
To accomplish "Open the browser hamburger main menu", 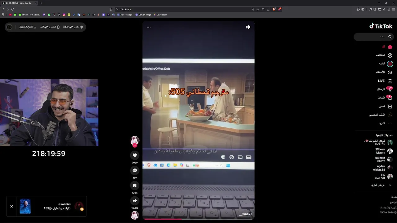I will tap(394, 9).
